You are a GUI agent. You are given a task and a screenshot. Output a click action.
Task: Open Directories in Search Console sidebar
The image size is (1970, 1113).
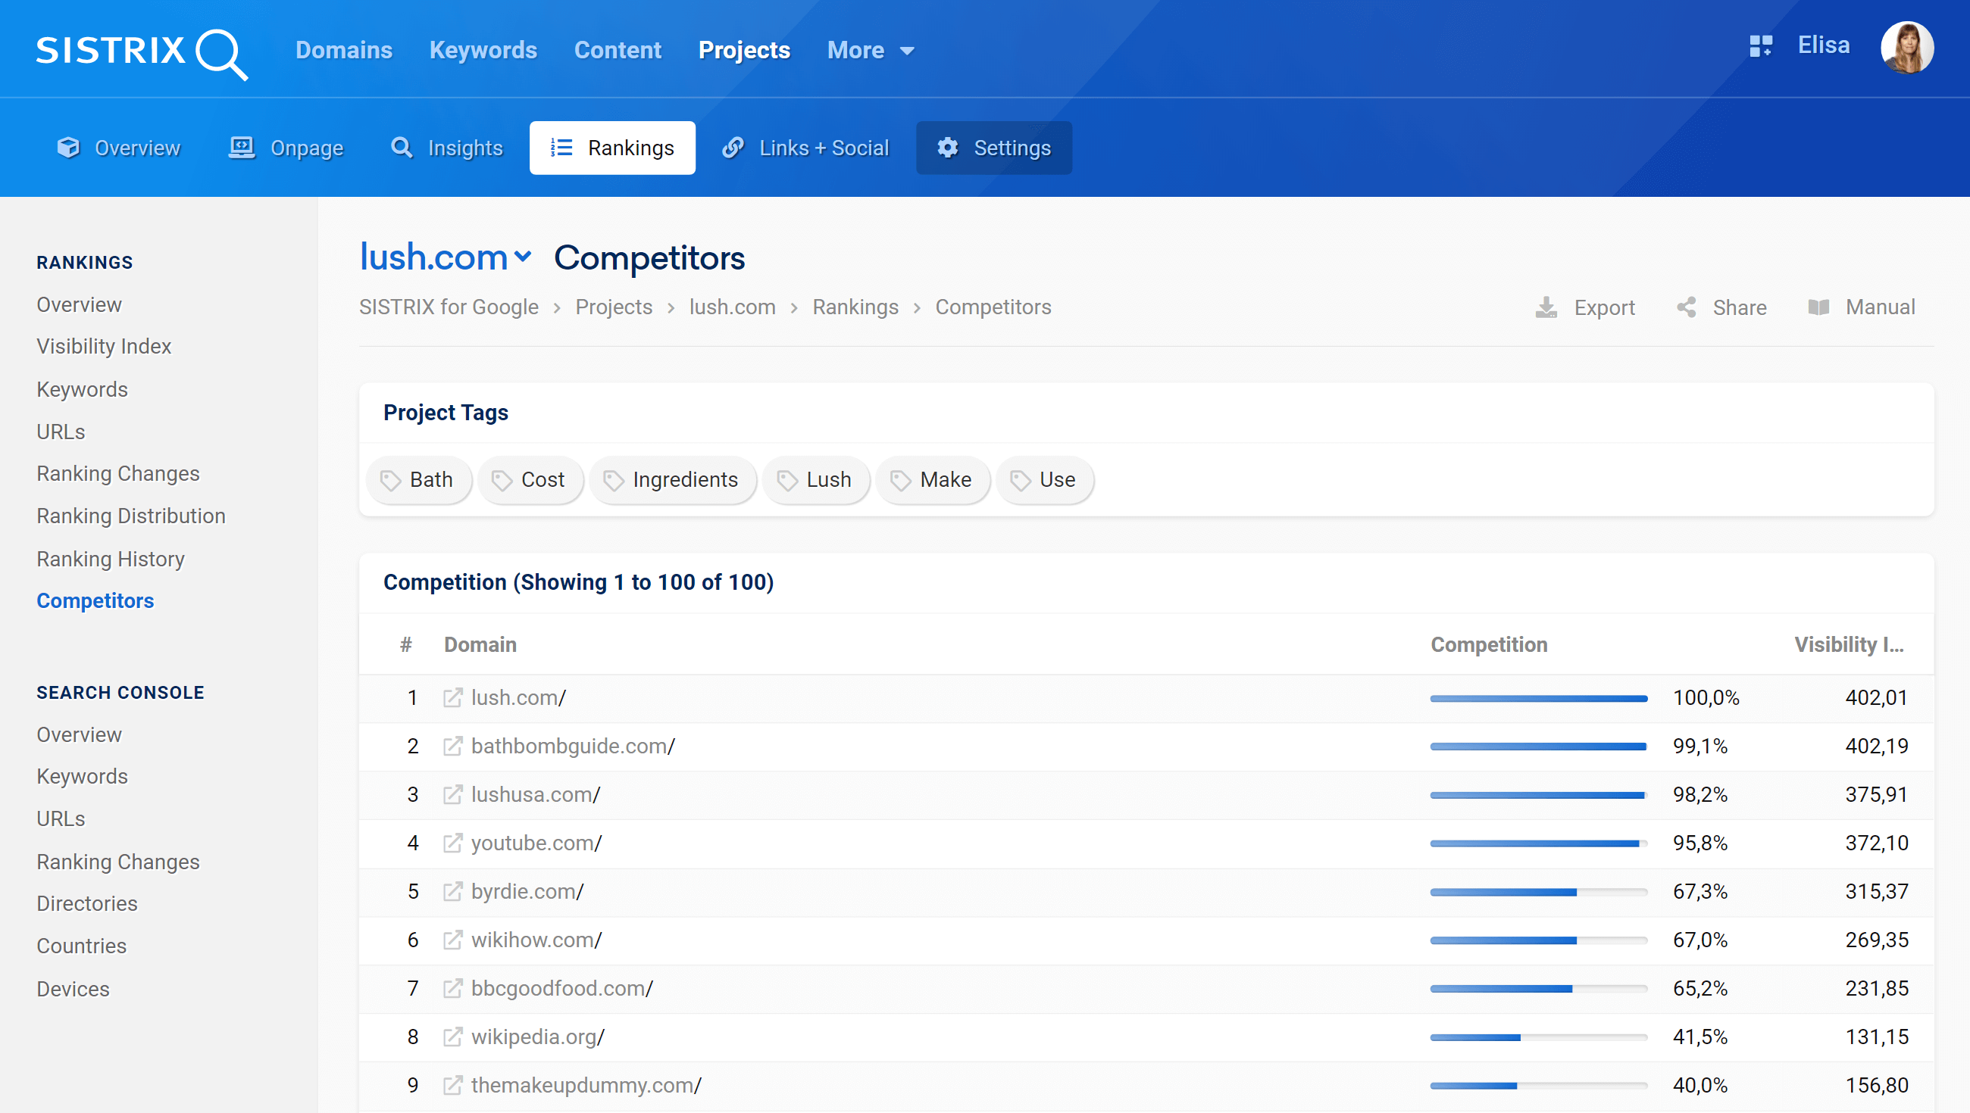[x=87, y=903]
